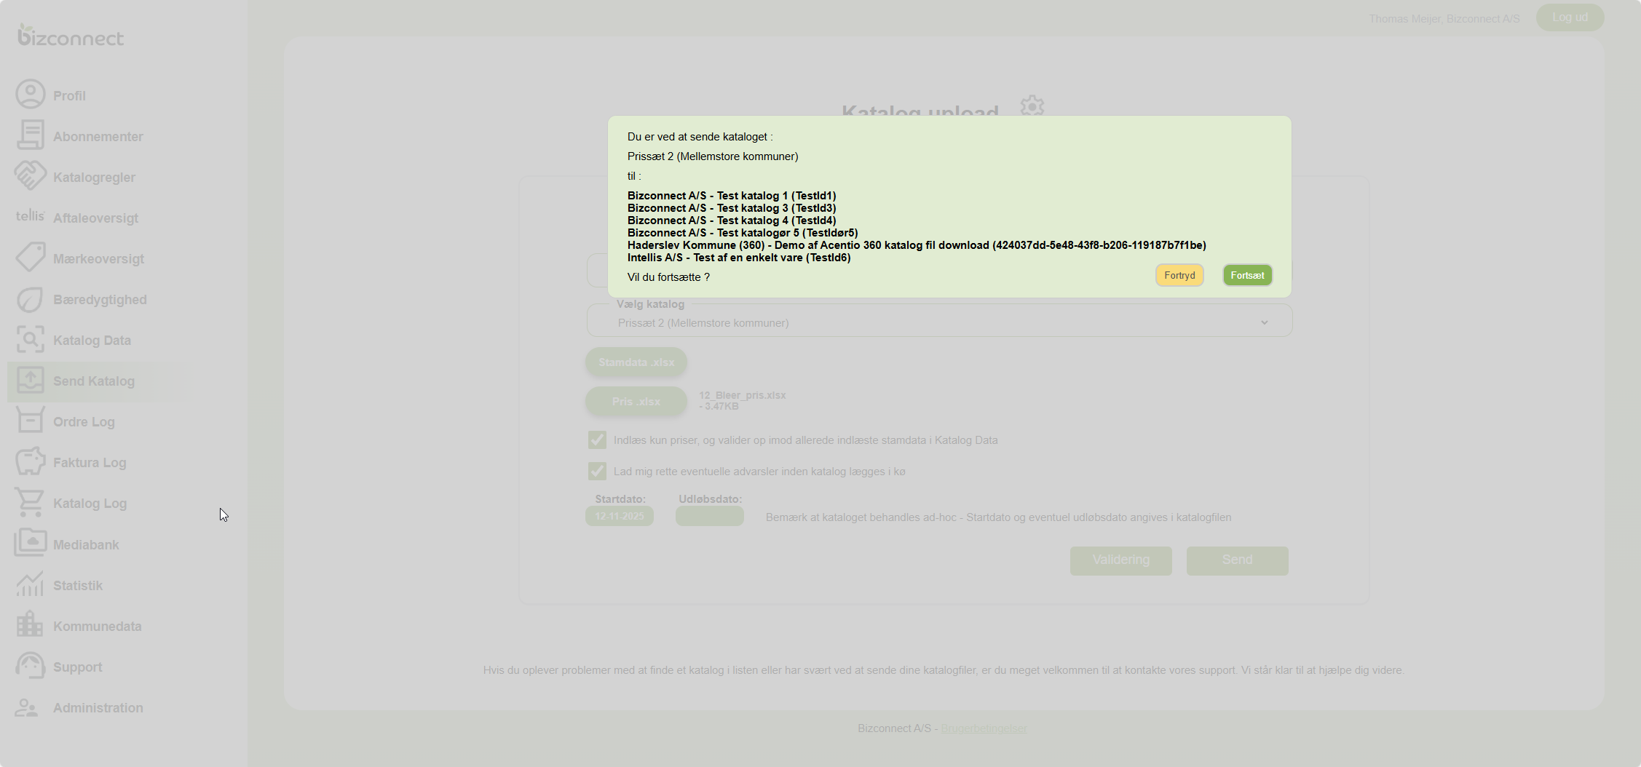1641x767 pixels.
Task: Open Aftaleoversigt in the sidebar
Action: pyautogui.click(x=95, y=218)
